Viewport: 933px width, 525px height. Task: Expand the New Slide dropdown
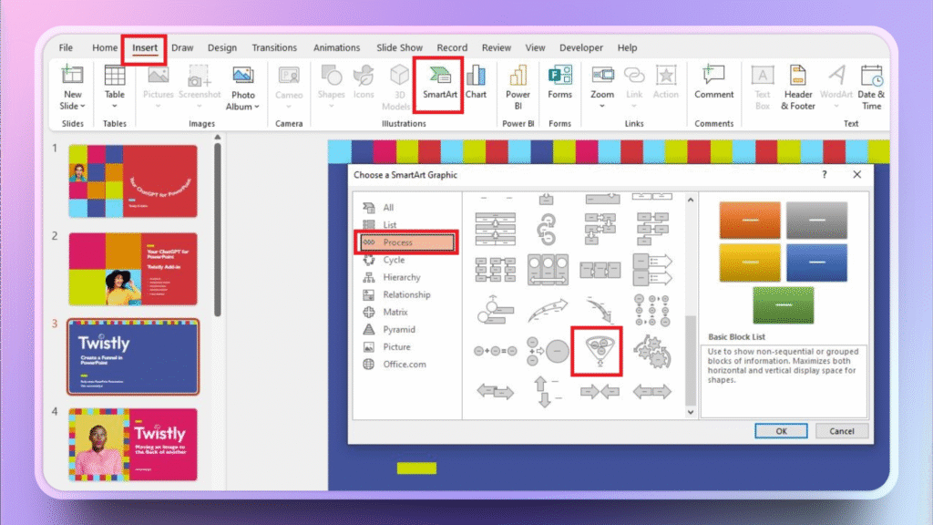point(72,106)
